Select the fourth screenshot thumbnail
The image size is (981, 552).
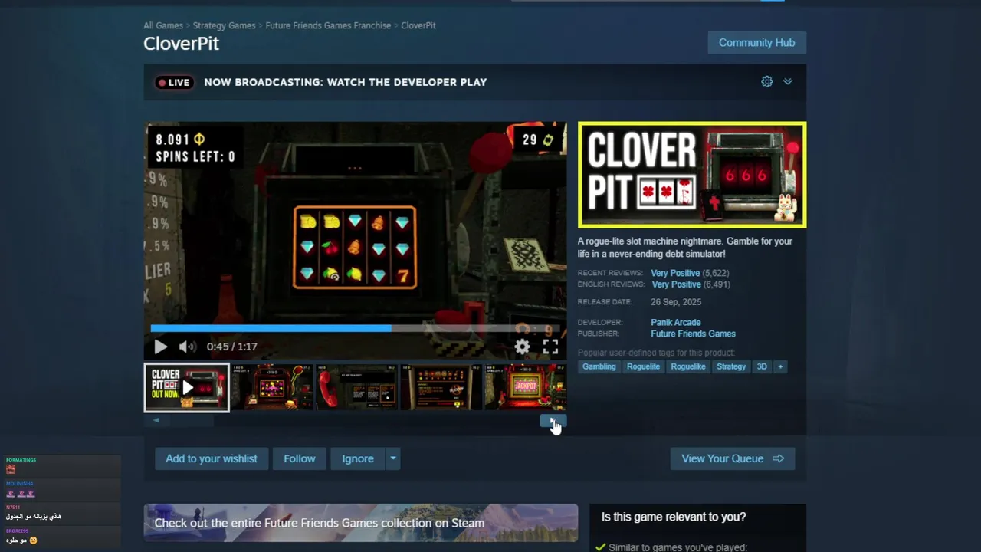pos(441,387)
